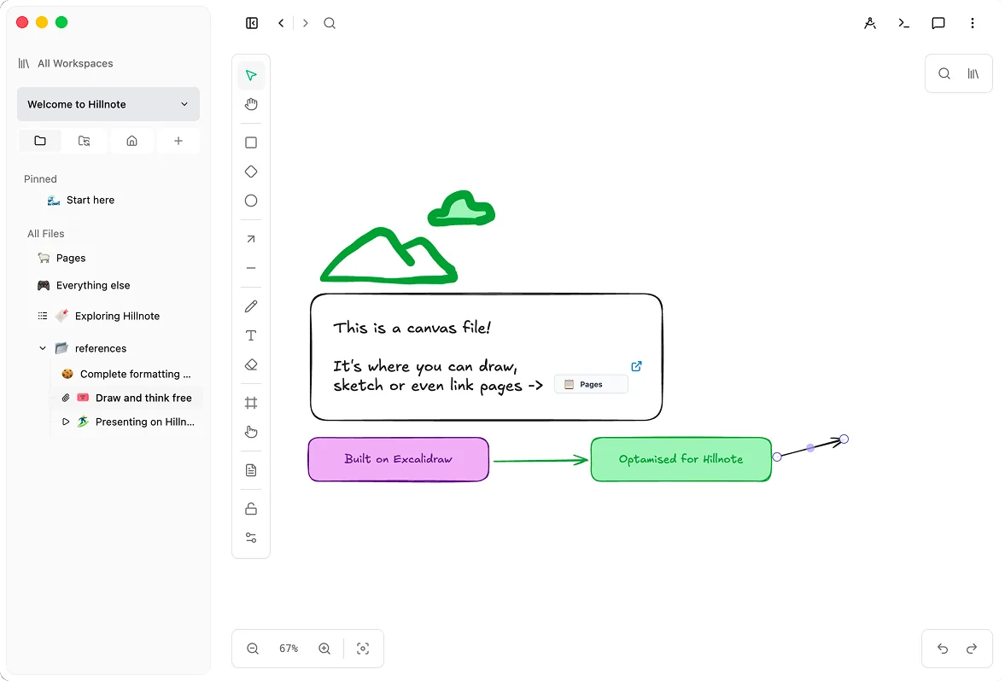The image size is (1005, 681).
Task: Pick the Ellipse shape tool
Action: click(250, 201)
